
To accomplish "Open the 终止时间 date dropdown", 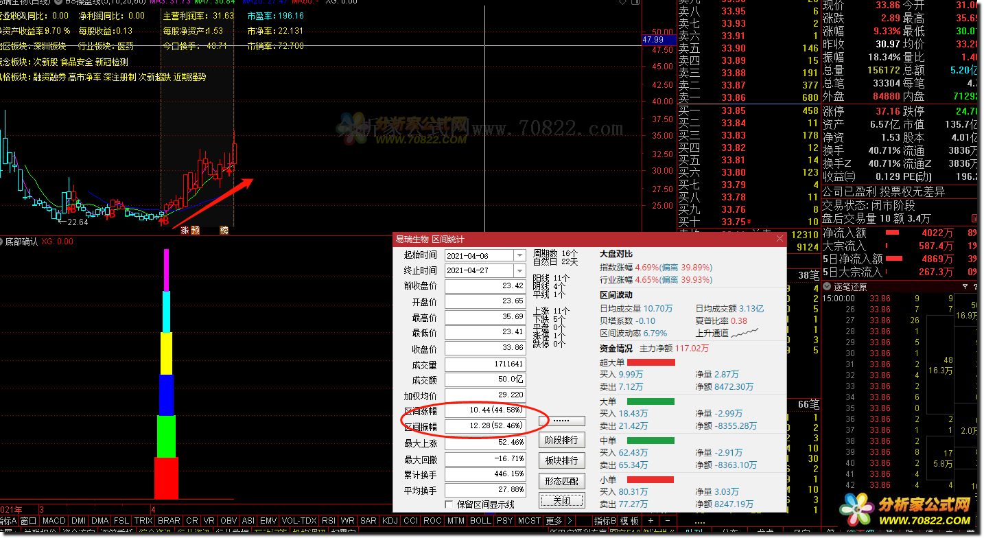I will tap(519, 270).
